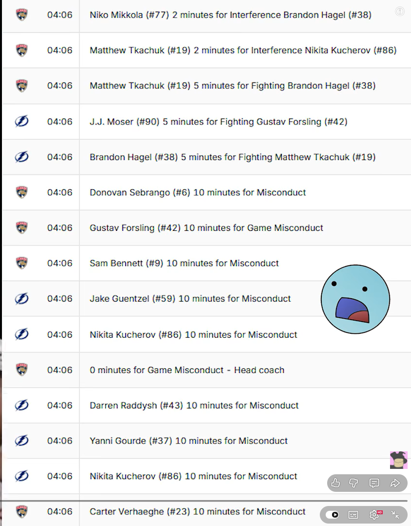Open the video comments icon
Screen dimensions: 411x526
[374, 483]
